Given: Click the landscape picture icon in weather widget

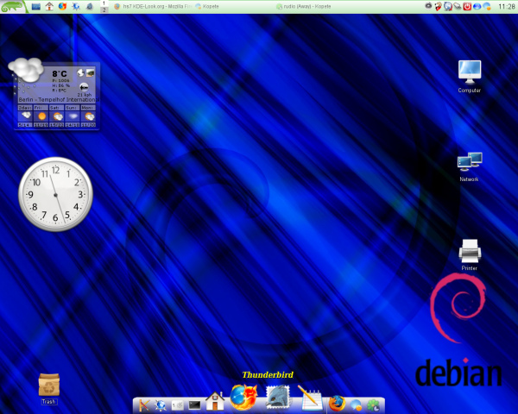Looking at the screenshot, I should [90, 72].
